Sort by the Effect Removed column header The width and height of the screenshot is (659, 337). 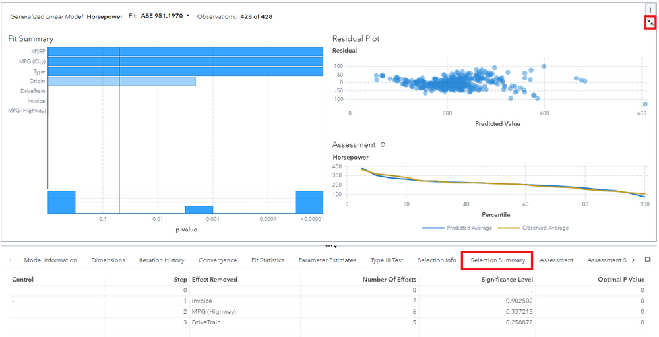214,280
